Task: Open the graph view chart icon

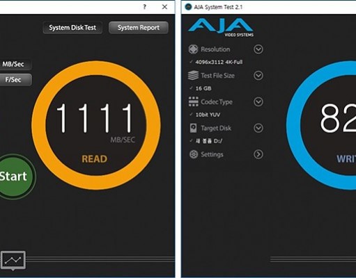Action: click(x=13, y=260)
